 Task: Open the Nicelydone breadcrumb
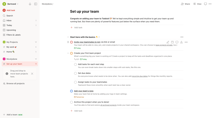coord(47,4)
